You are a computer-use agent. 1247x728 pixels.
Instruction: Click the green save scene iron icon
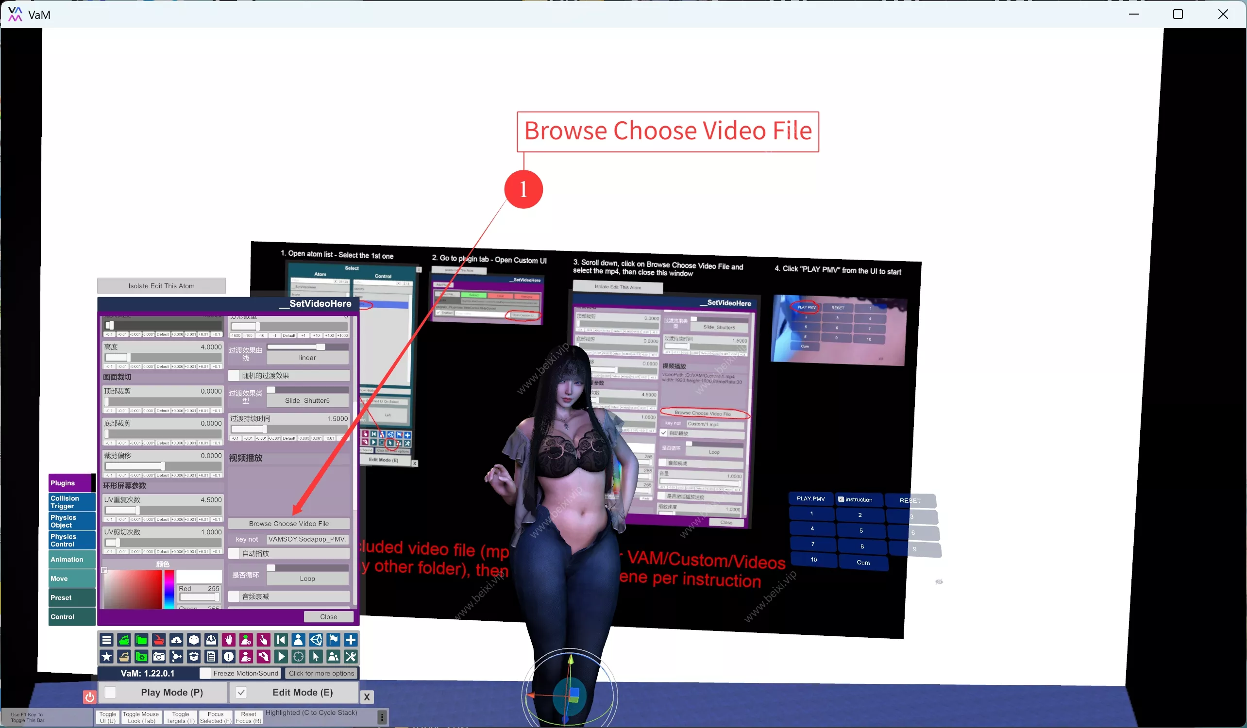[x=124, y=640]
